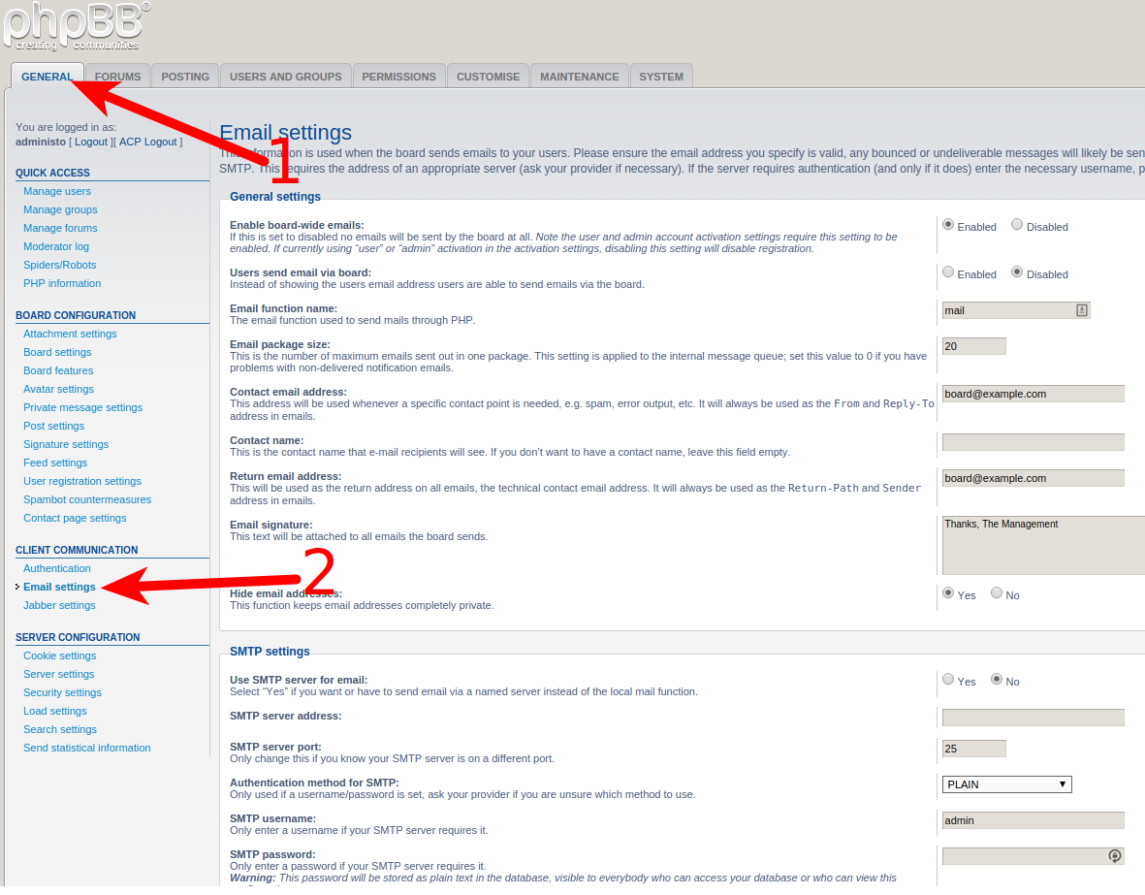This screenshot has width=1145, height=895.
Task: Click the ACP Logout link
Action: click(148, 142)
